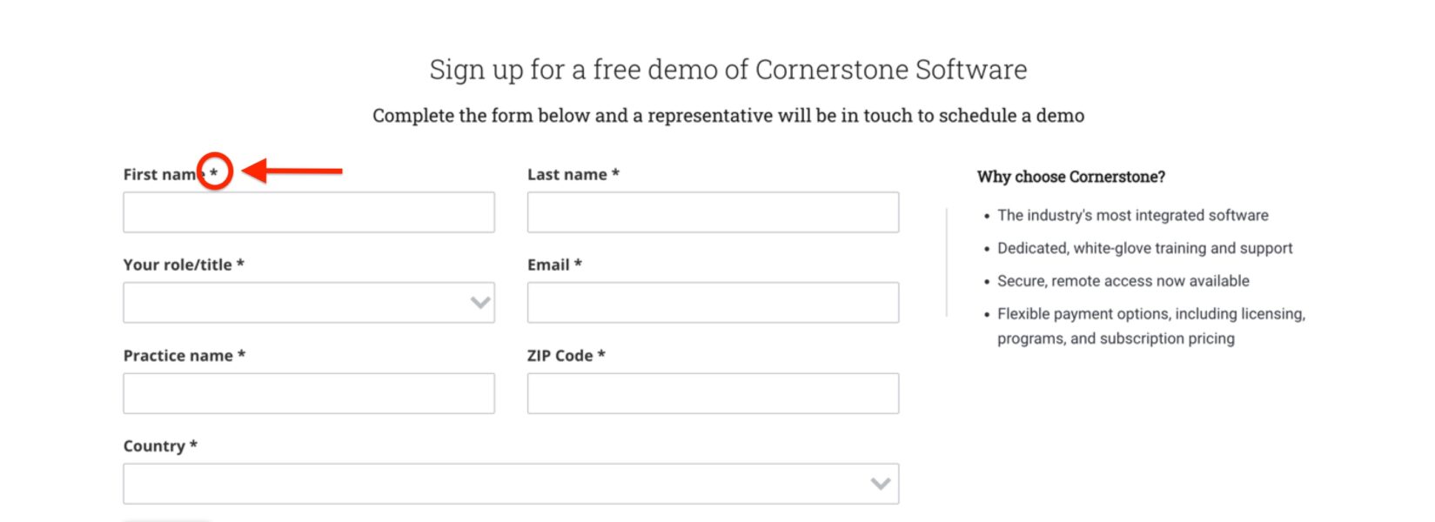Screen dimensions: 1435x522
Task: Click the Last name input field
Action: coord(712,211)
